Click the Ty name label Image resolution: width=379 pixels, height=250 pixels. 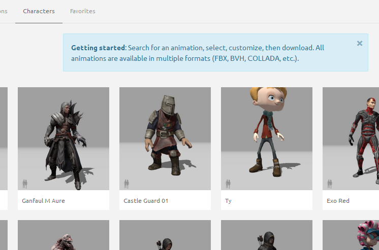click(x=228, y=201)
